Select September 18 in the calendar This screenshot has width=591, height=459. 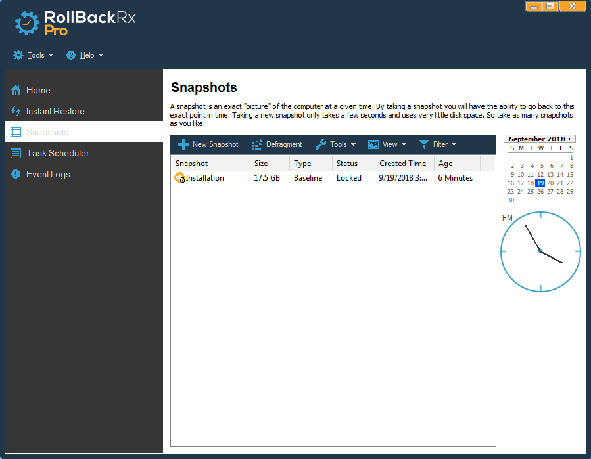[531, 183]
